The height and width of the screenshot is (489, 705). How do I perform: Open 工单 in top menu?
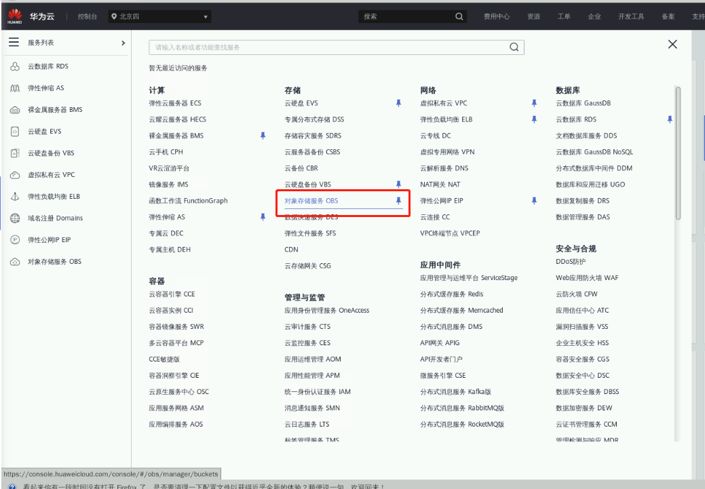pyautogui.click(x=564, y=16)
